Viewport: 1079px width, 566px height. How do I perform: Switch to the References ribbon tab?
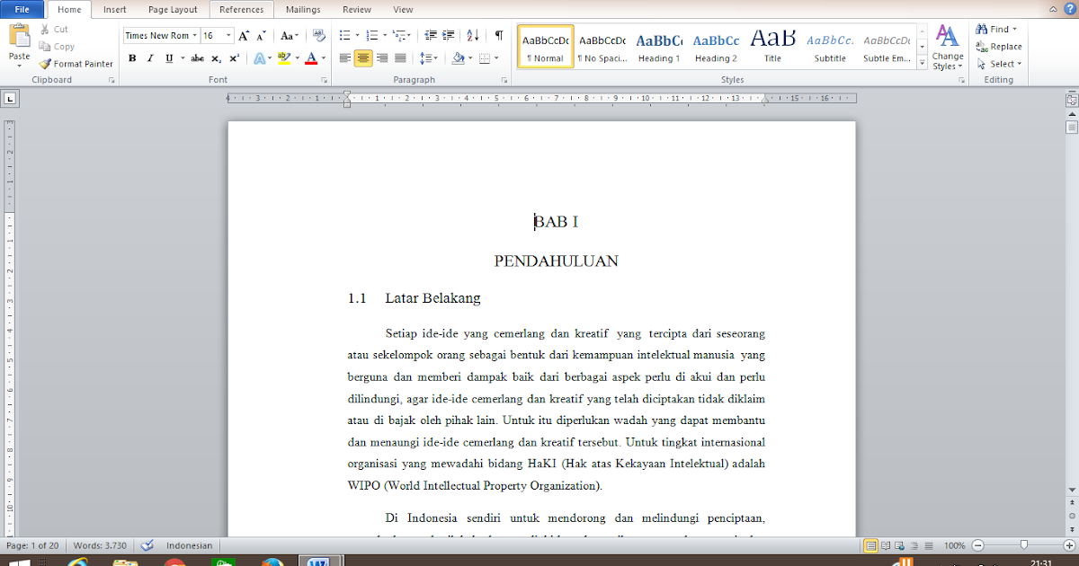242,10
